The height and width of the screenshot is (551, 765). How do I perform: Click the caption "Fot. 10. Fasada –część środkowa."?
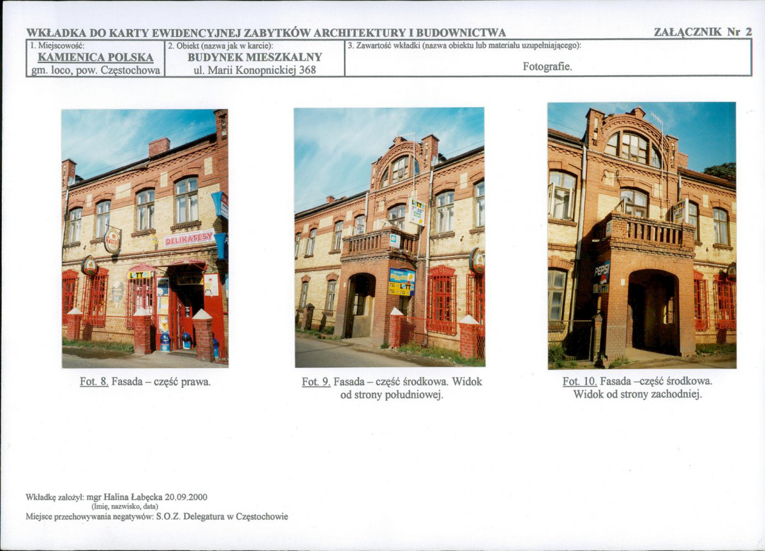tap(637, 381)
